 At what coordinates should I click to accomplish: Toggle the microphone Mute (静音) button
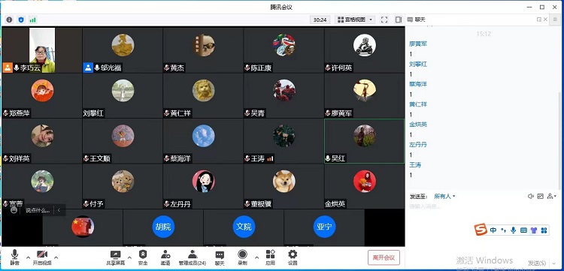tap(14, 257)
